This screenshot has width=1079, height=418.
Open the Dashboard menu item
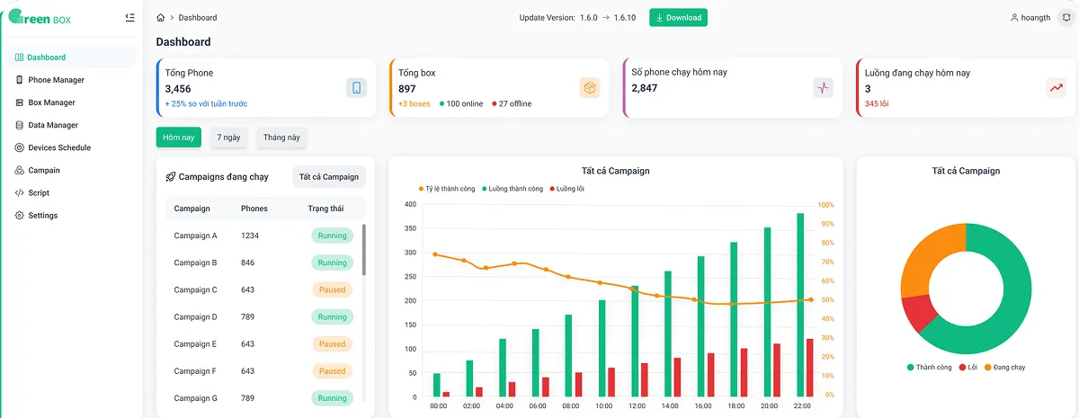70,58
